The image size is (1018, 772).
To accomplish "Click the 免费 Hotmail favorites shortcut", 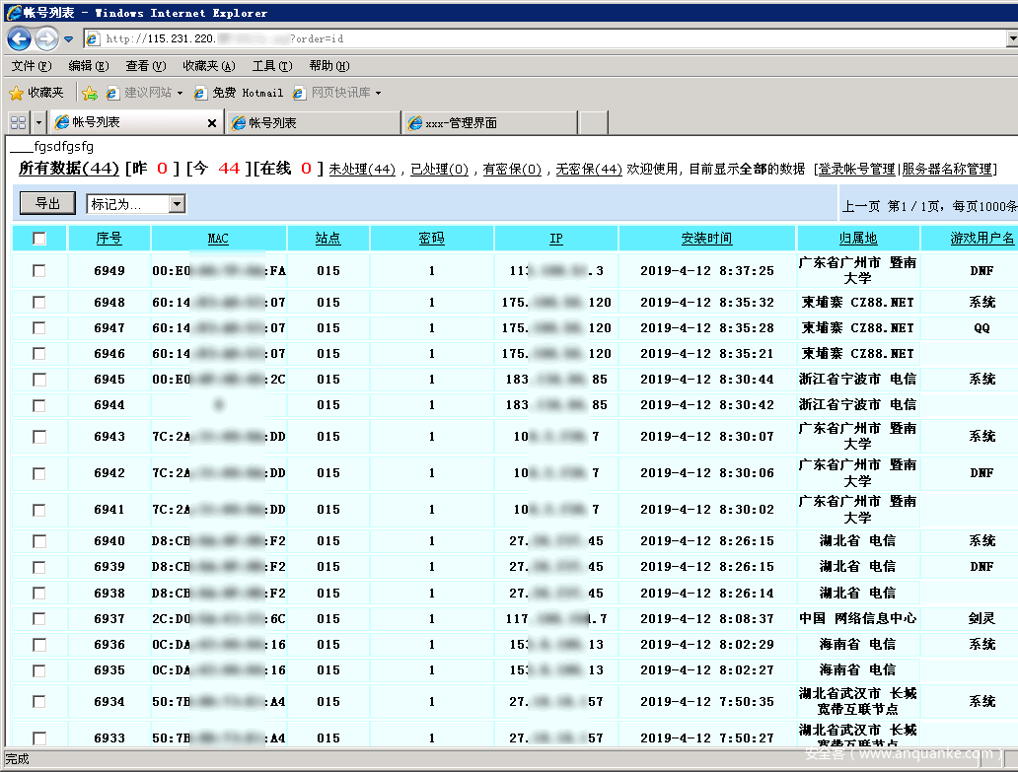I will tap(238, 93).
